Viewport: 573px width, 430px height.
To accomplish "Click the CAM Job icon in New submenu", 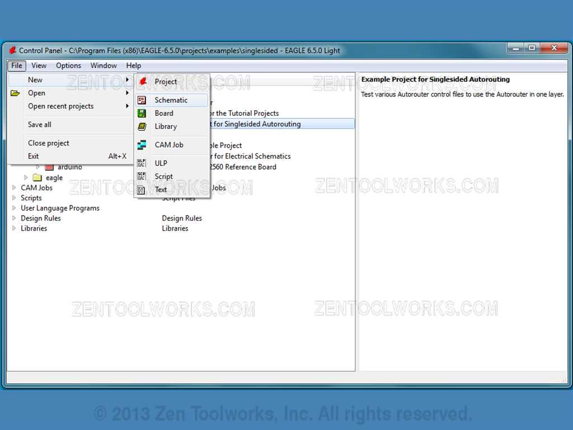I will click(x=142, y=145).
